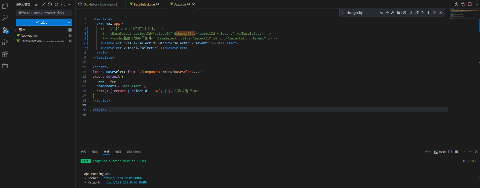Click the blue 提交 commit button

coord(41,22)
